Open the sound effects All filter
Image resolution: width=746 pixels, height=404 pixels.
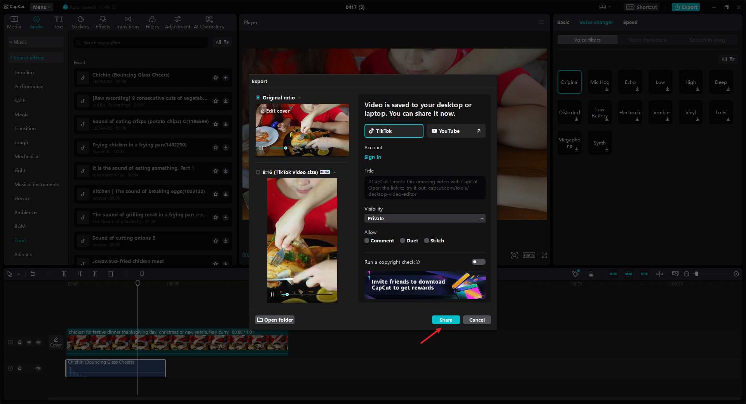pos(222,42)
